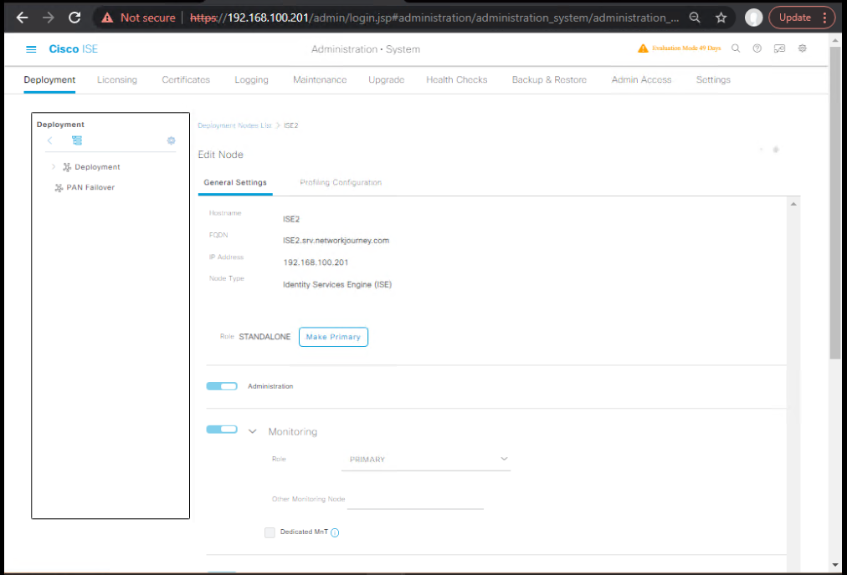Click the Make Primary button

pyautogui.click(x=333, y=337)
